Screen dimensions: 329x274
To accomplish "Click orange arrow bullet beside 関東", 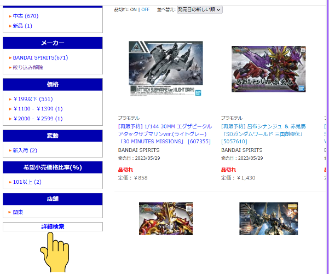I will click(x=9, y=212).
